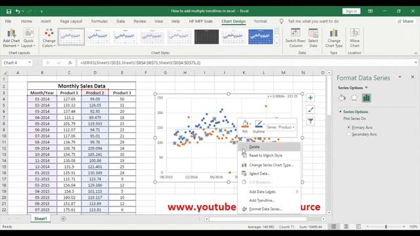Viewport: 420px width, 236px height.
Task: Choose Select Data from context menu
Action: [269, 174]
